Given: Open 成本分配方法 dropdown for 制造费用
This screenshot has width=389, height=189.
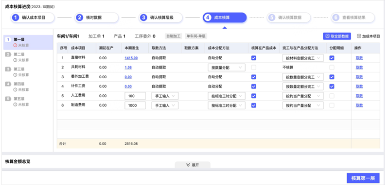Looking at the screenshot, I should click(227, 105).
